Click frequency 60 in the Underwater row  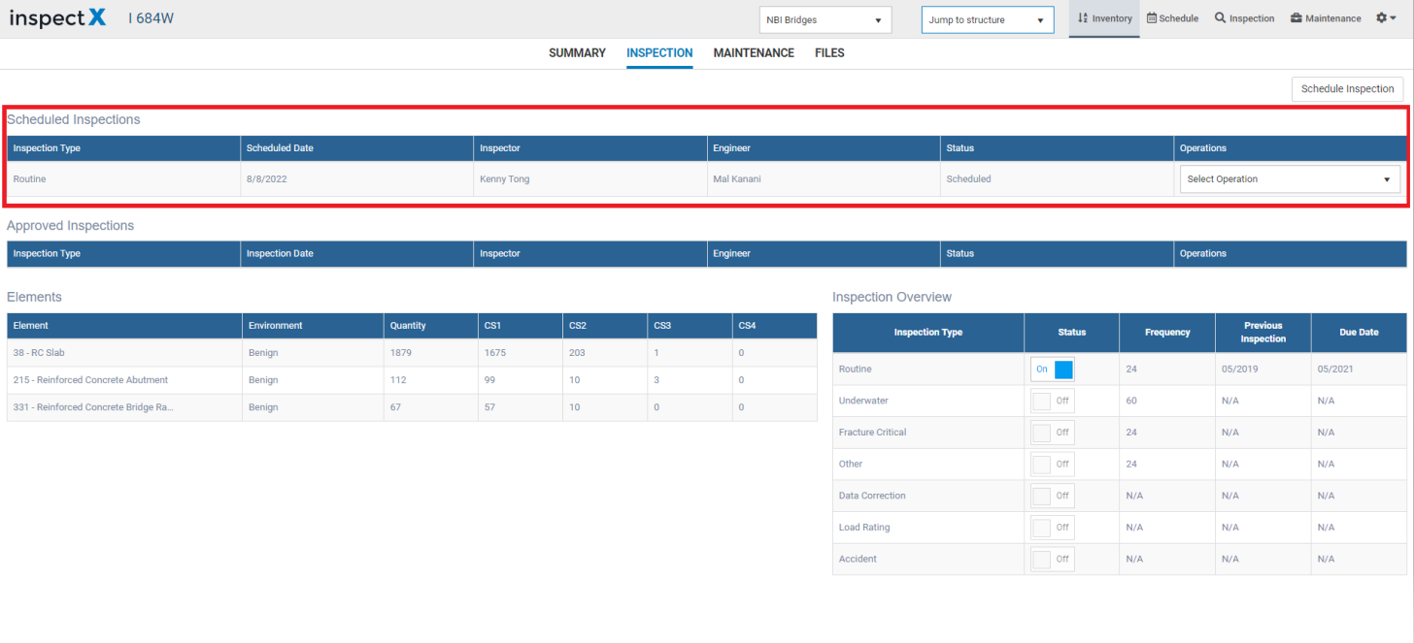(x=1131, y=401)
